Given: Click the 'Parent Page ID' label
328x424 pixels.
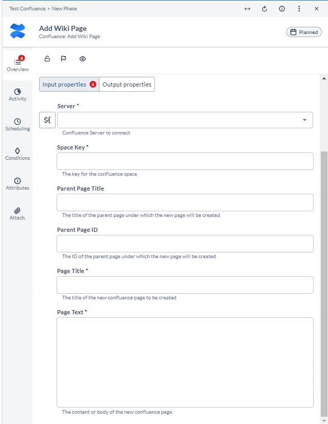Looking at the screenshot, I should (x=77, y=230).
